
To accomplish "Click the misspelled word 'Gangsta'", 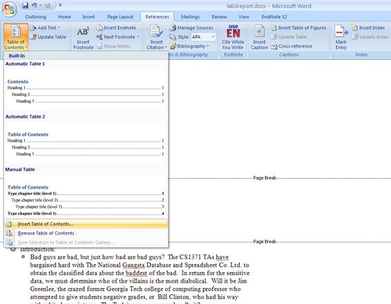I will point(133,265).
